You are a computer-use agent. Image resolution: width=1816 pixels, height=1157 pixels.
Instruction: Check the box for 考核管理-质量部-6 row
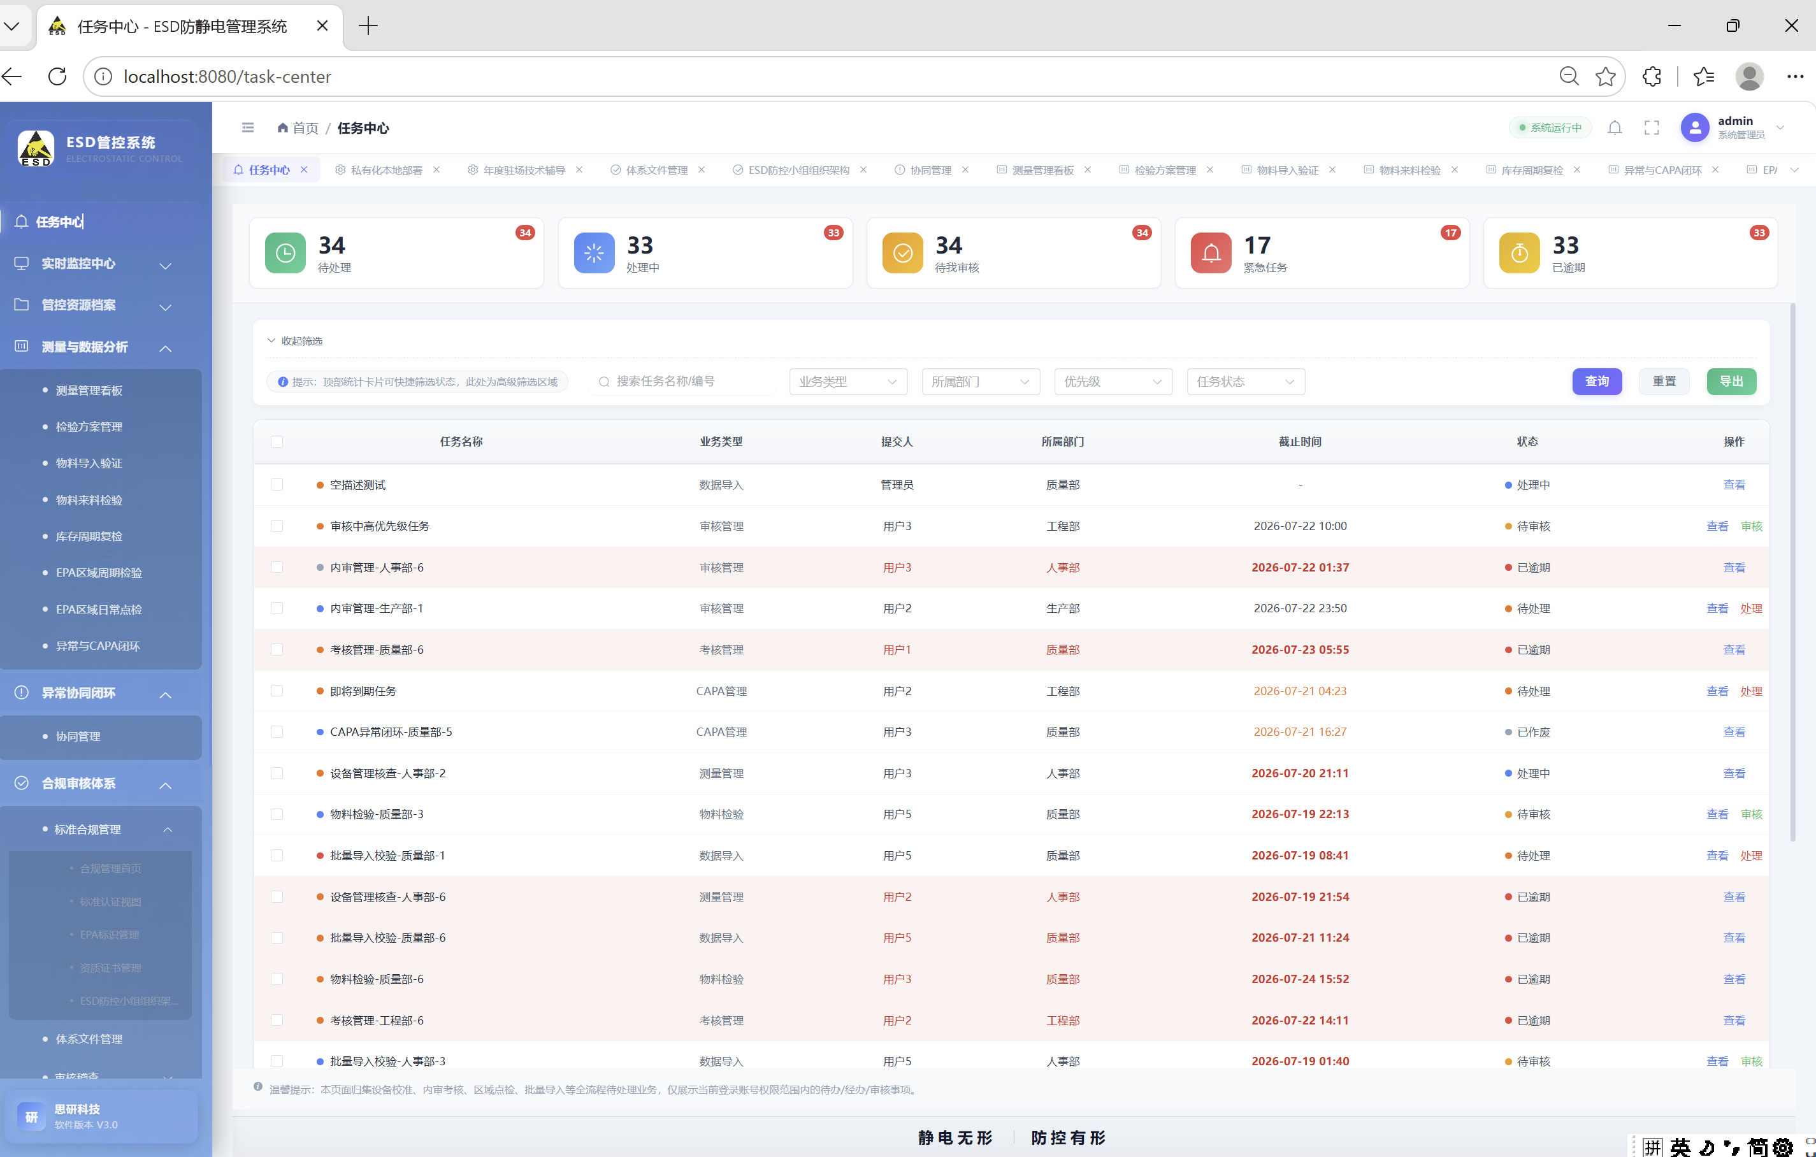point(277,649)
